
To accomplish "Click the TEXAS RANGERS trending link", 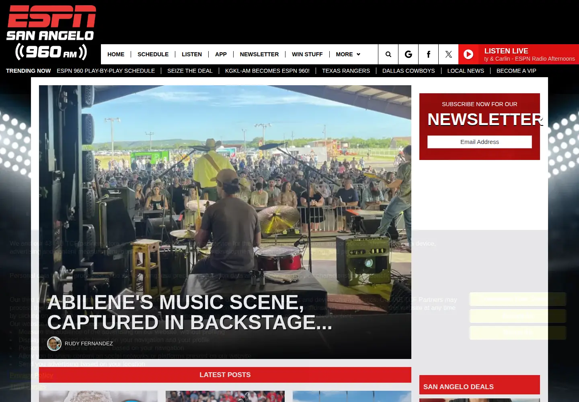I will pos(346,71).
